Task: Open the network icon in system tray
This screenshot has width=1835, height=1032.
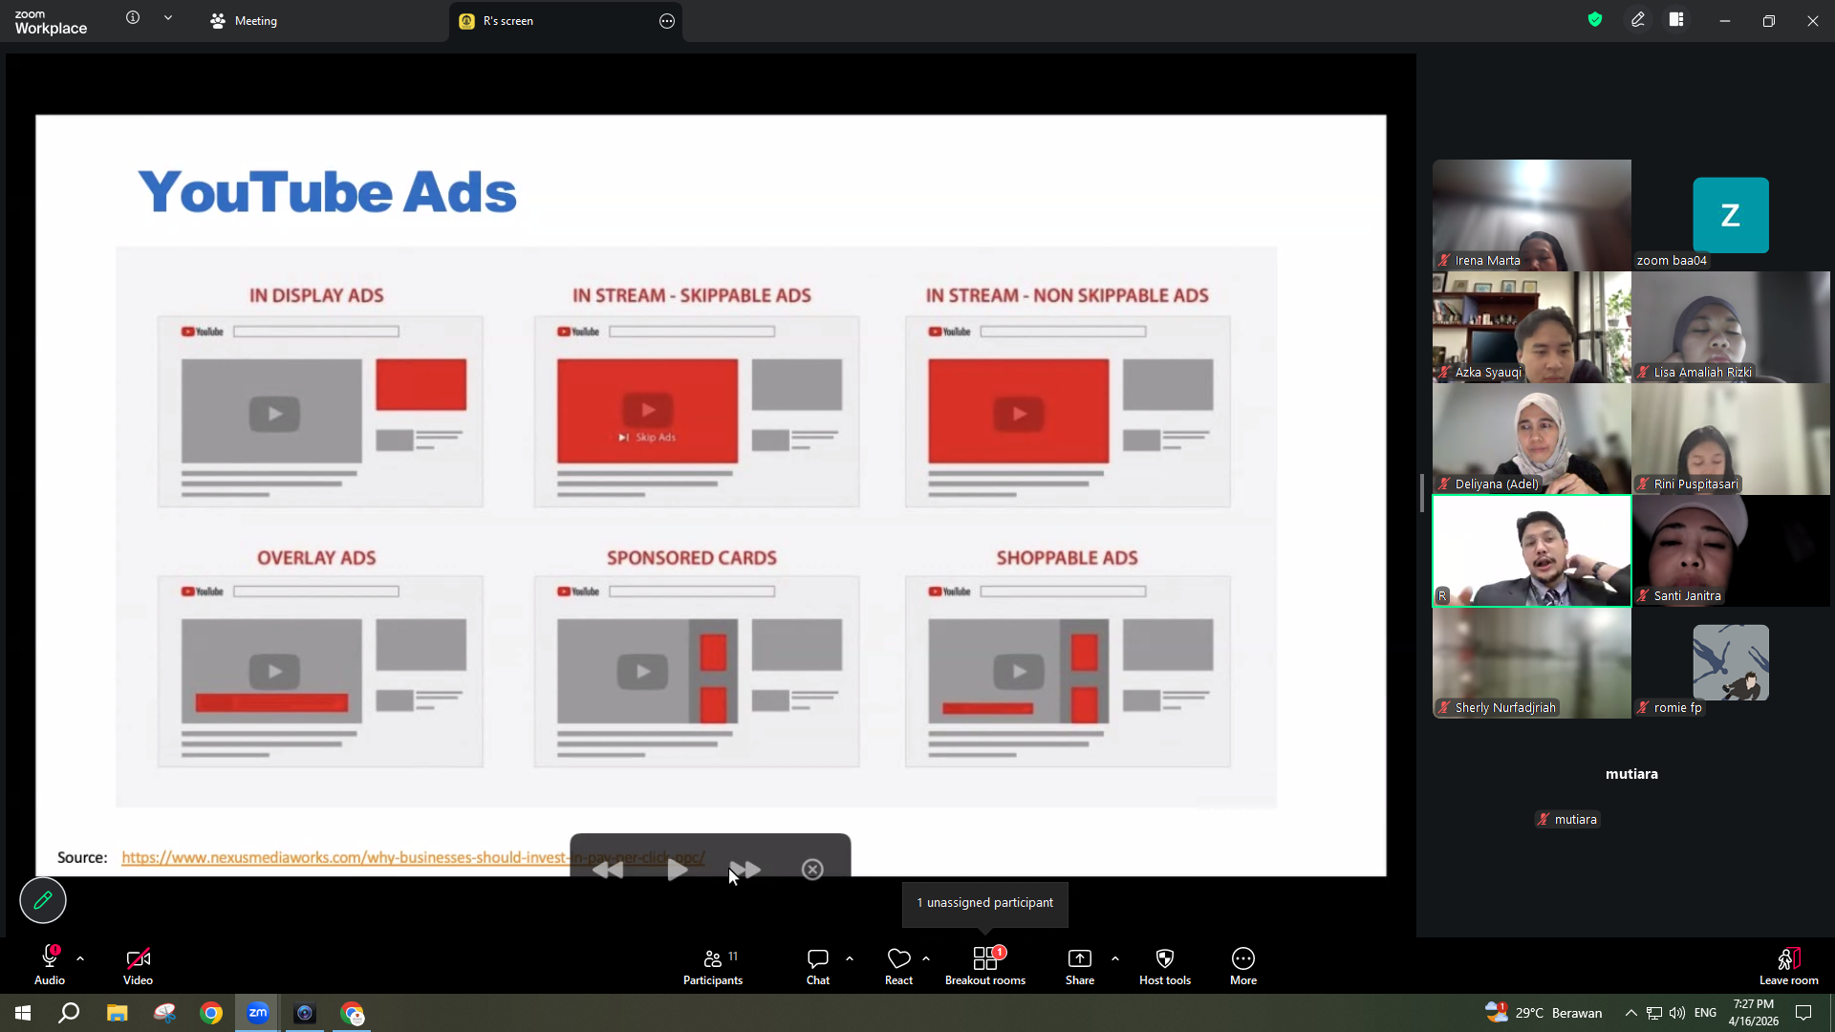Action: [x=1654, y=1013]
